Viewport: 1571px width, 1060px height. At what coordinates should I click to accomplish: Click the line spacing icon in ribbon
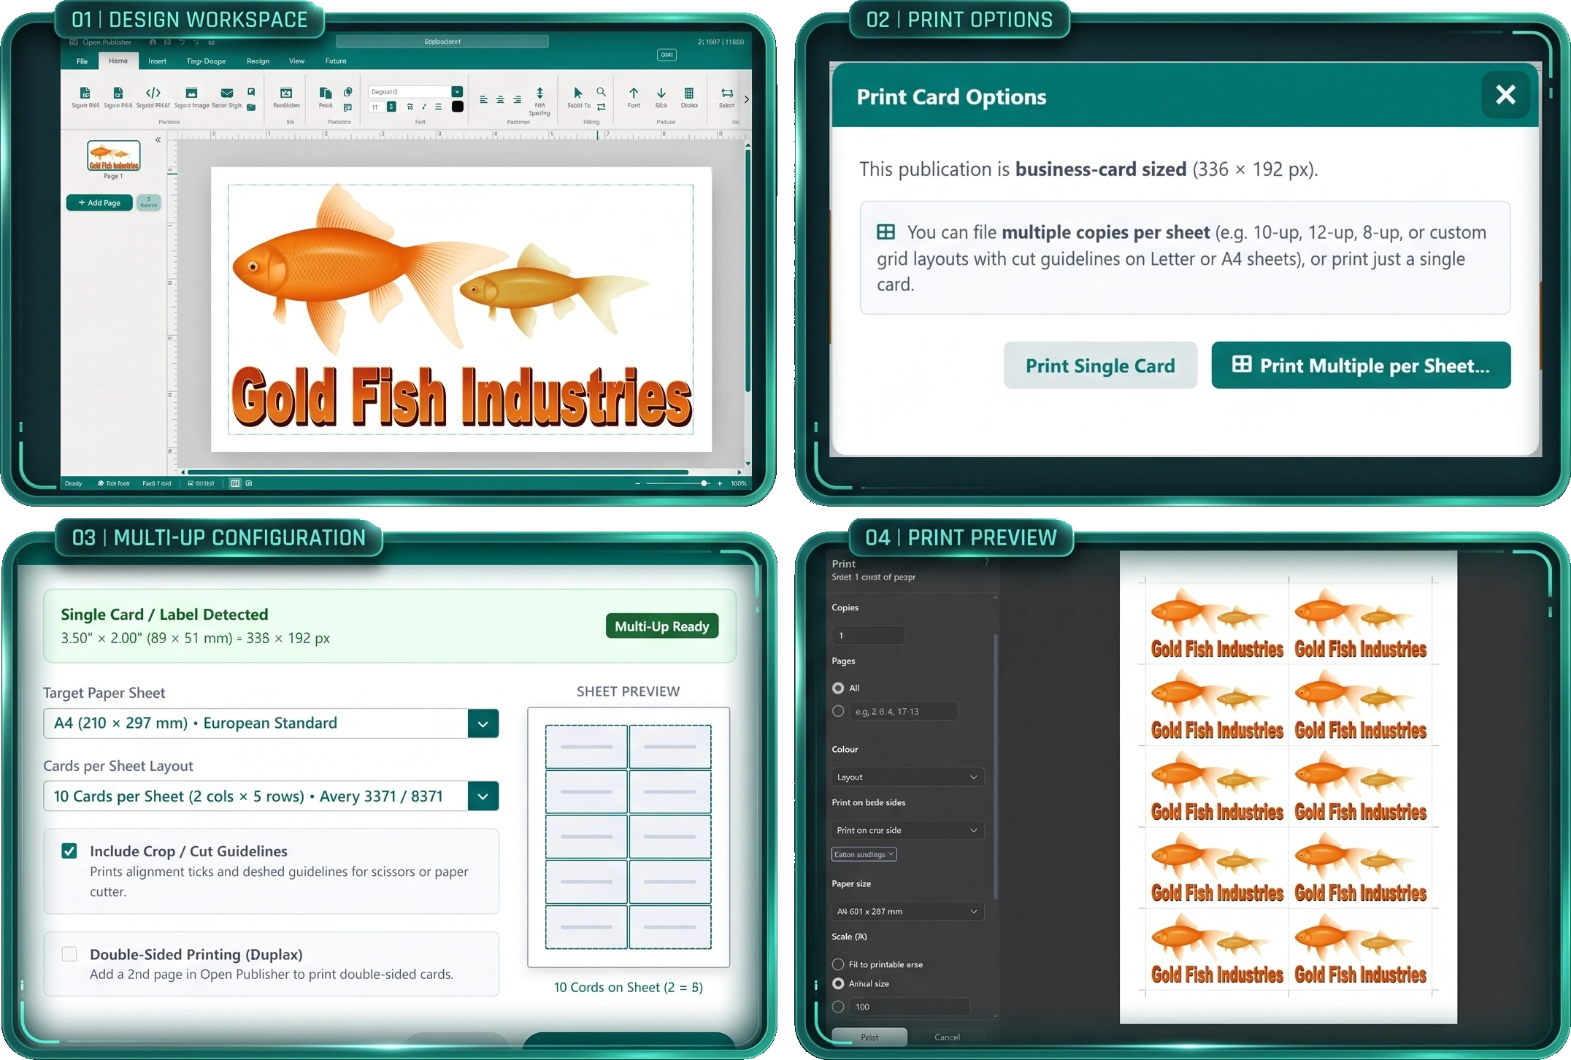click(539, 93)
